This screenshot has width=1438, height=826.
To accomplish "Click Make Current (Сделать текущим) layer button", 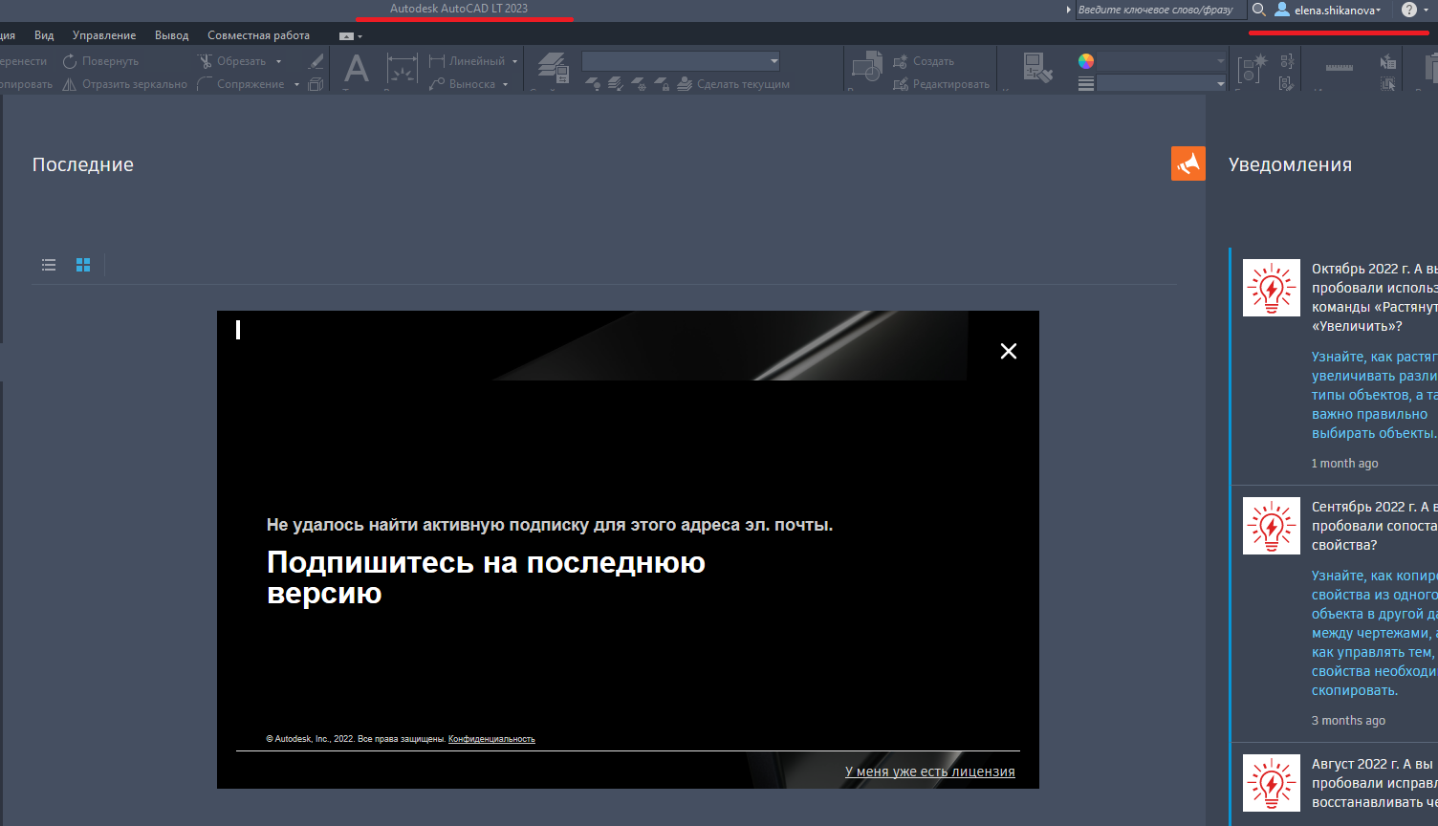I will coord(733,84).
